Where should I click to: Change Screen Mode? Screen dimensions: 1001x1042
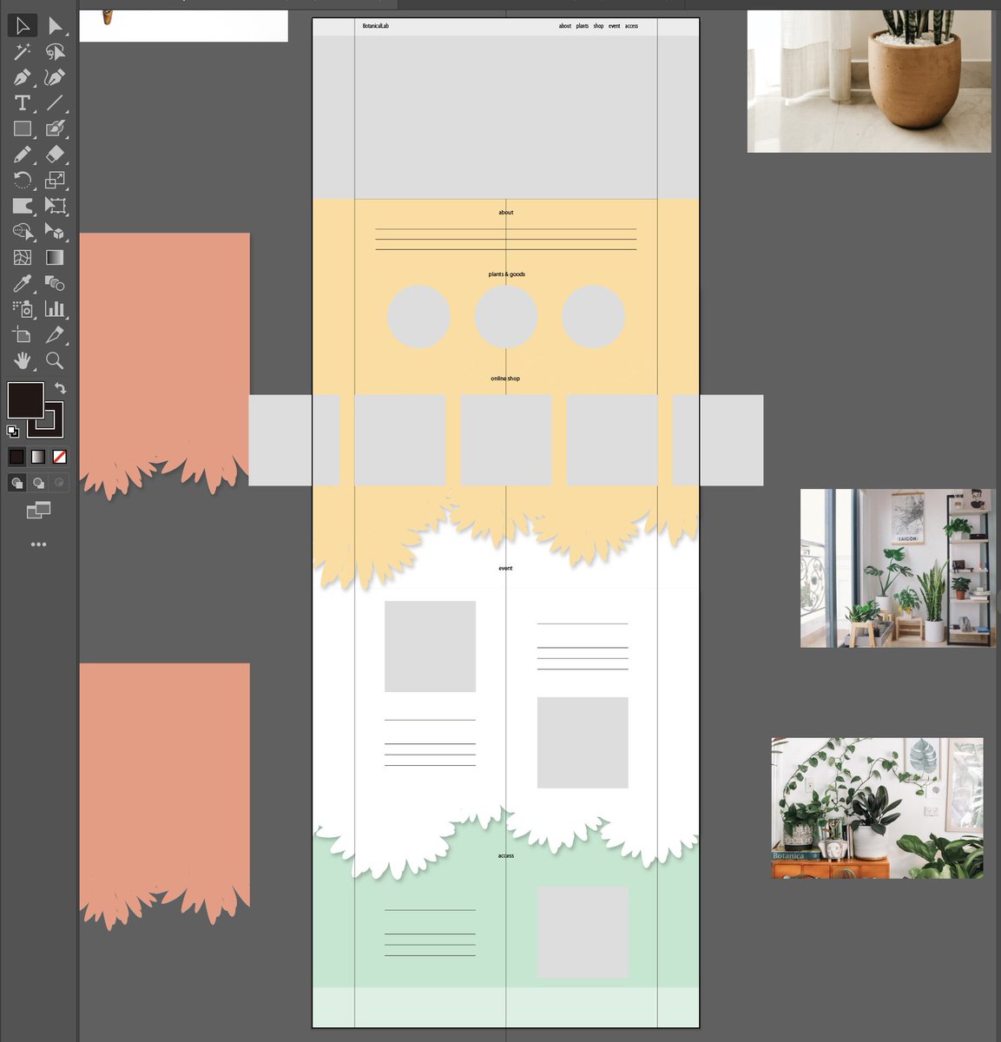(38, 511)
